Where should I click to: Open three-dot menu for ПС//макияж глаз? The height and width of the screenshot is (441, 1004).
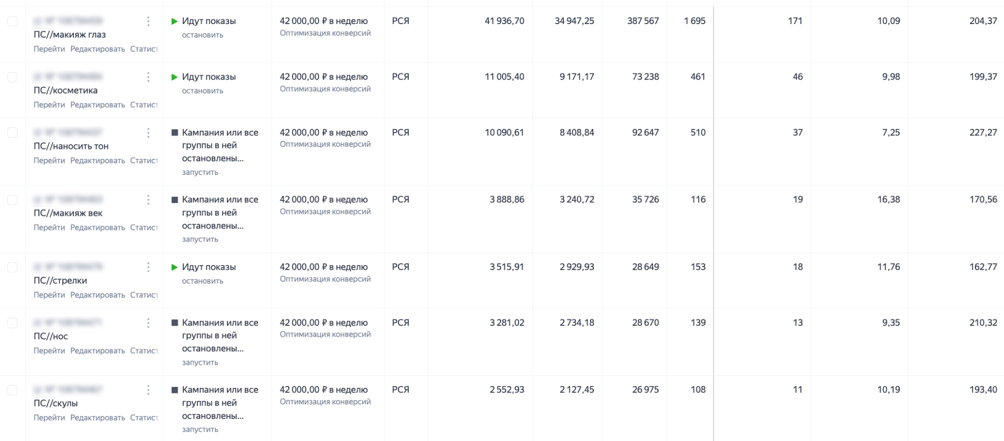148,21
